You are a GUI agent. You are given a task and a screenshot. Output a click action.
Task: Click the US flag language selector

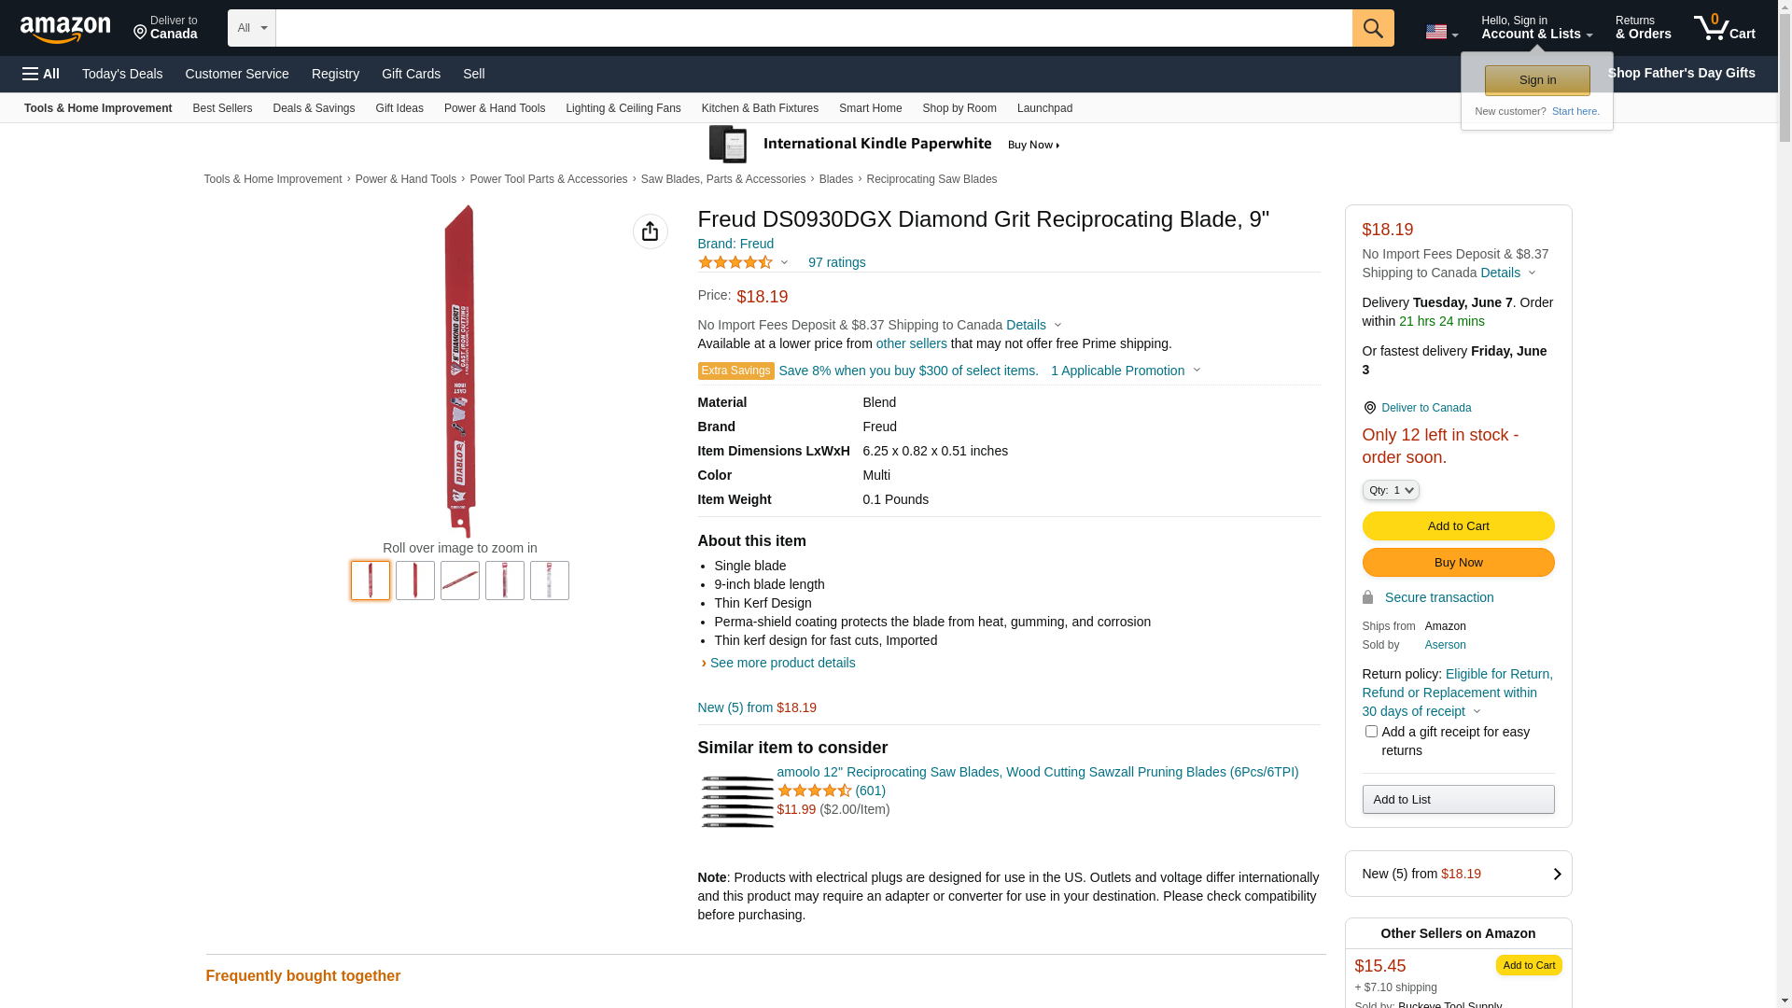1440,32
